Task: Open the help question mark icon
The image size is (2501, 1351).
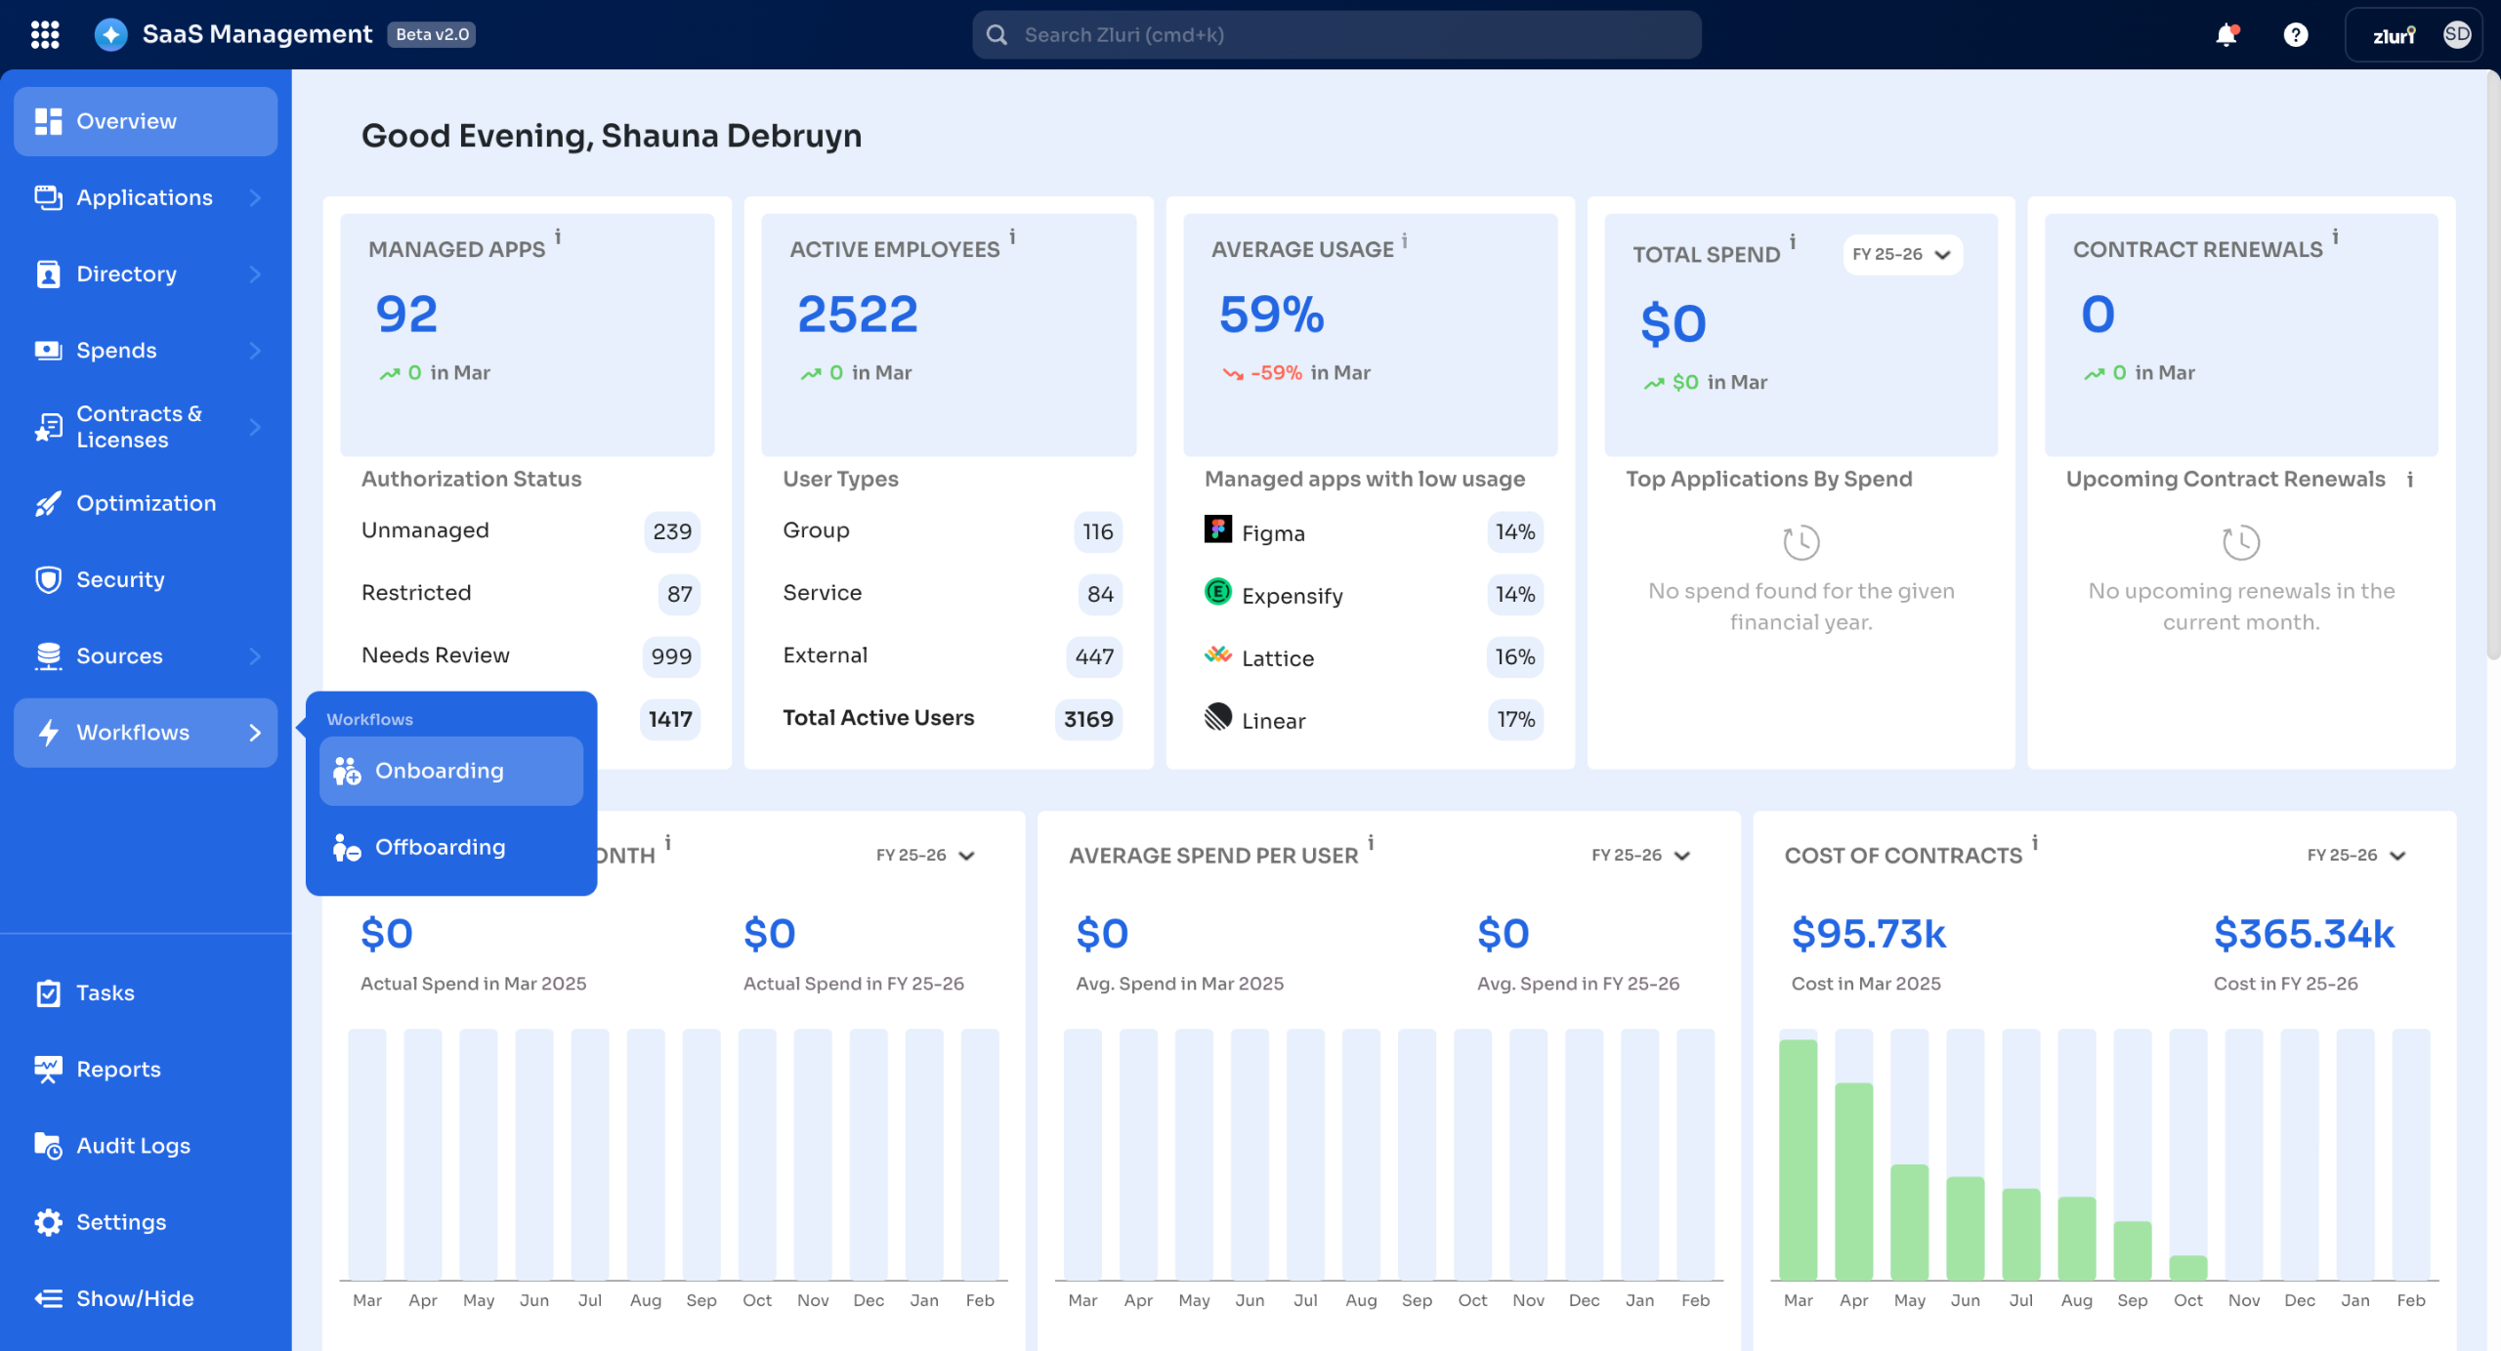Action: click(2295, 35)
